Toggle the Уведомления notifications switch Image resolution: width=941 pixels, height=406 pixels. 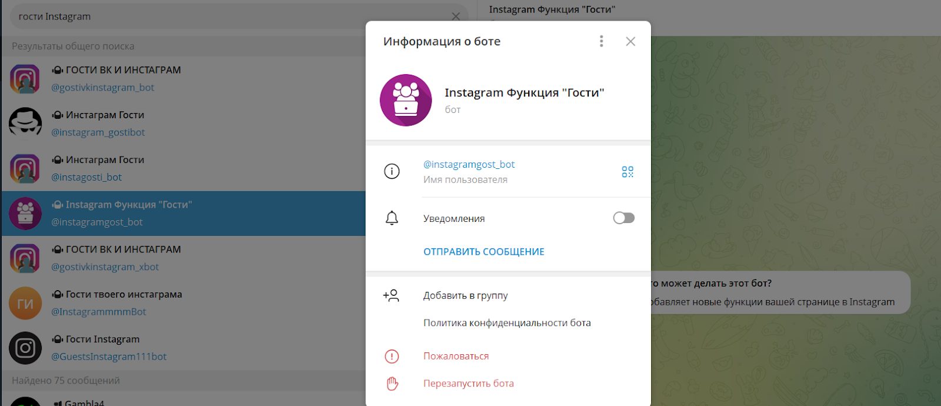(x=623, y=218)
